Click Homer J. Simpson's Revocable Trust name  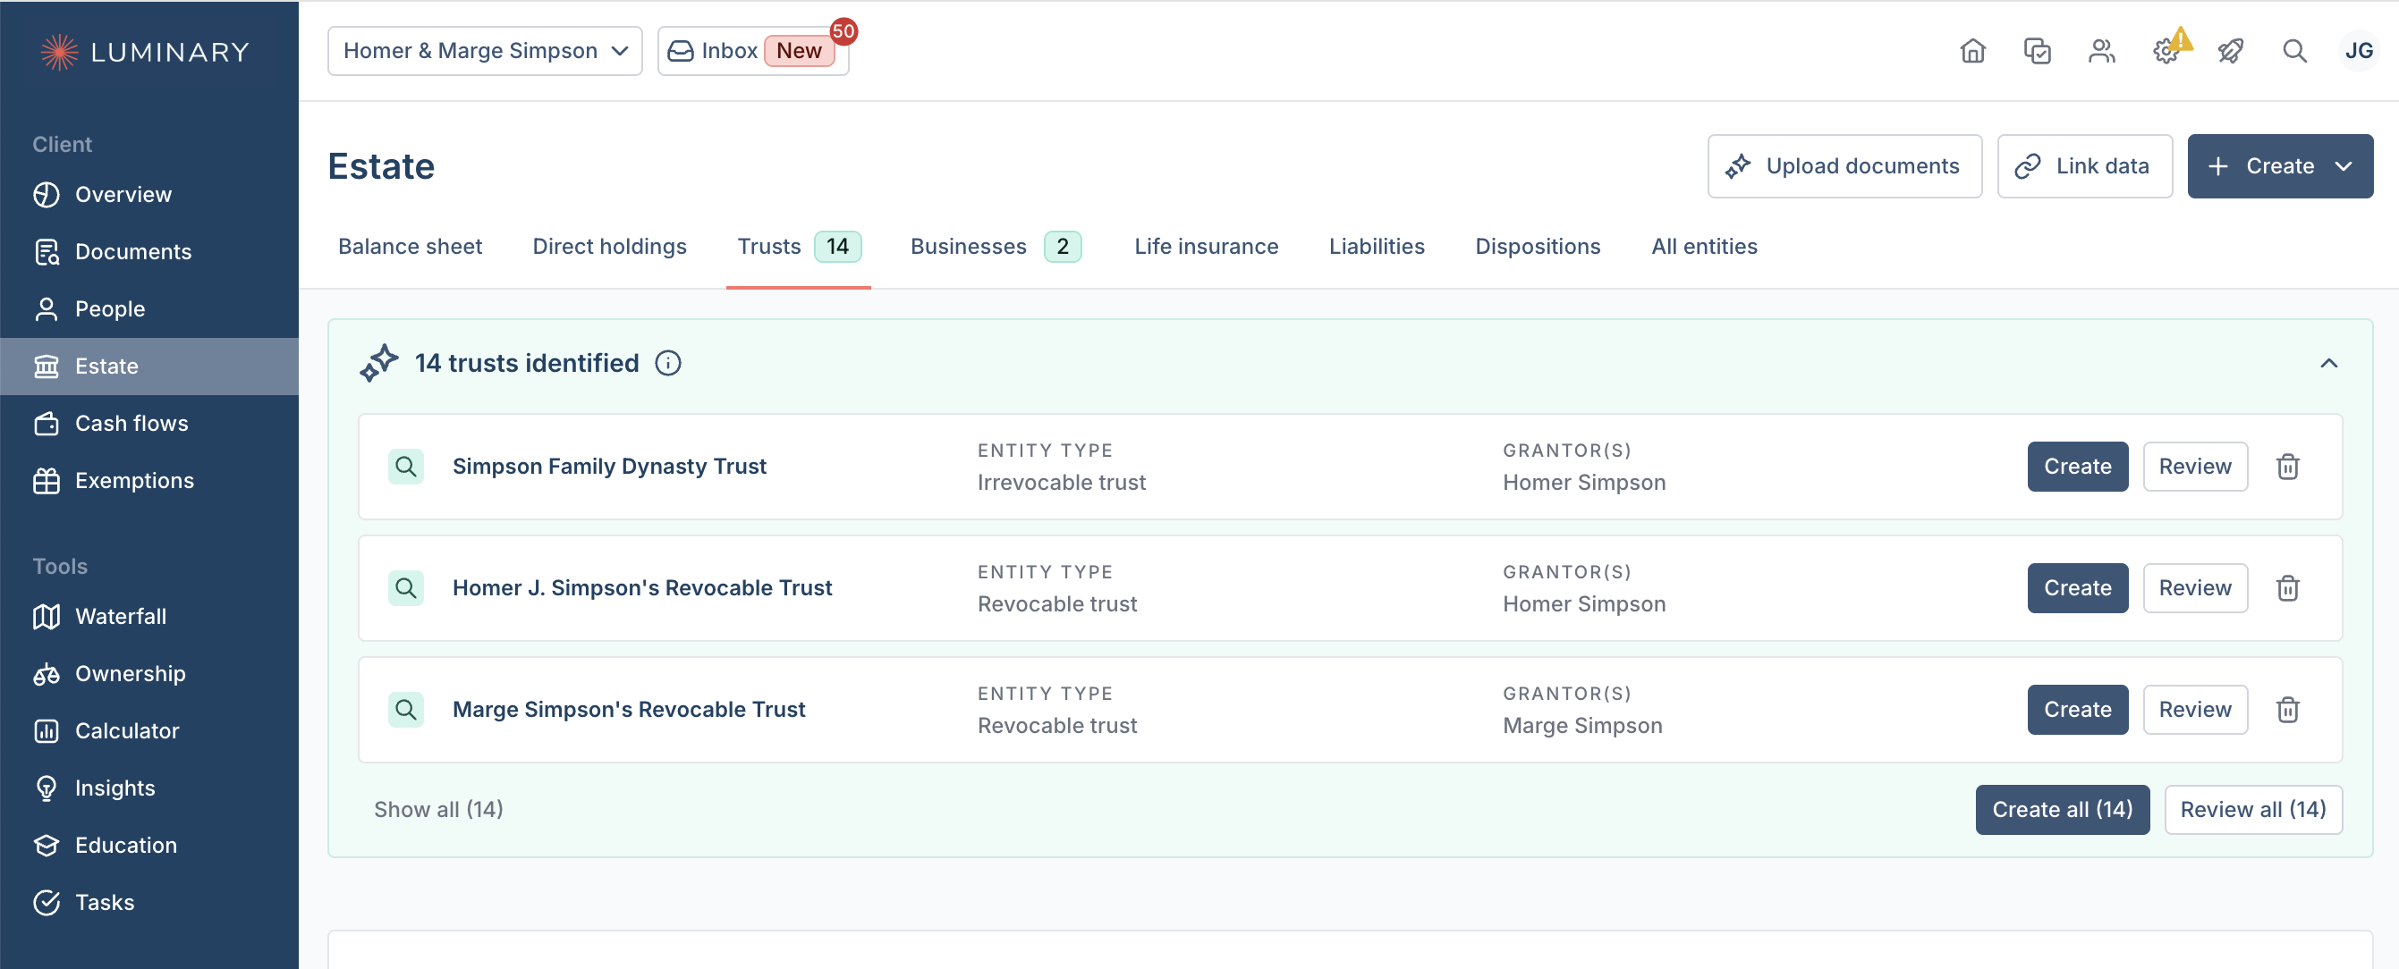point(641,587)
